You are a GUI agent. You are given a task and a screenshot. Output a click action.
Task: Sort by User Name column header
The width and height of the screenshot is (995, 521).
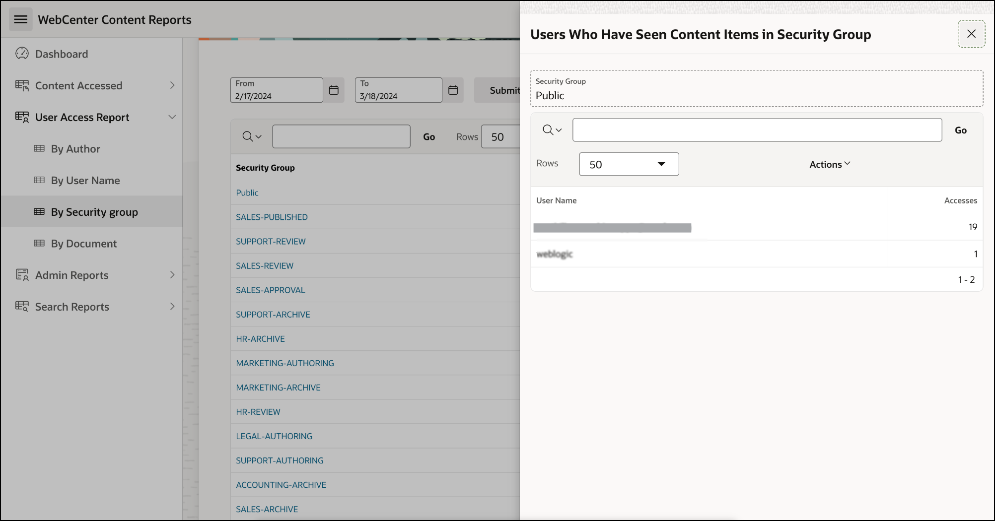(556, 200)
